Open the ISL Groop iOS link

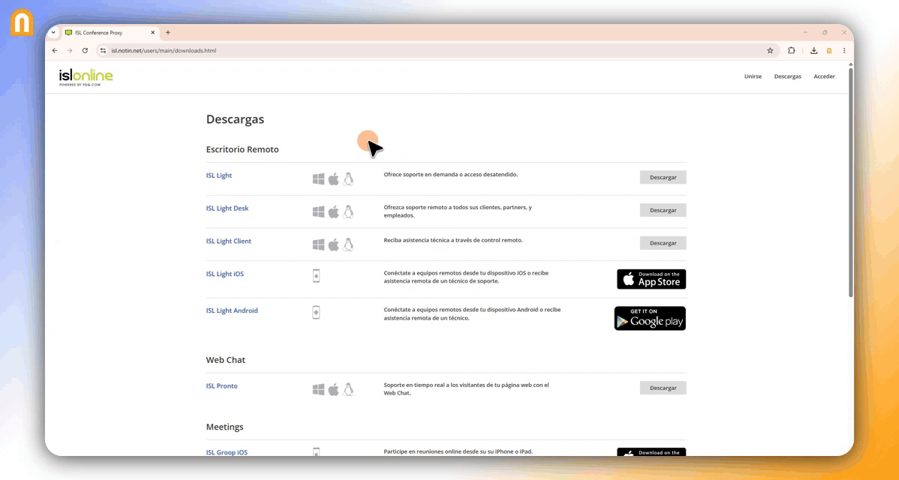pyautogui.click(x=227, y=452)
